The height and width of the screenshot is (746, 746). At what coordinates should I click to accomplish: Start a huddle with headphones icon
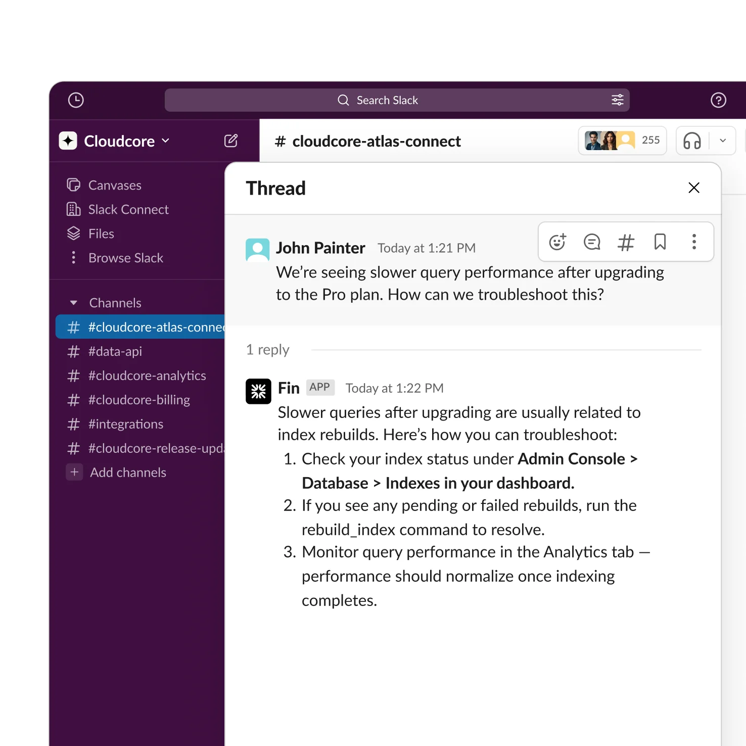pyautogui.click(x=692, y=141)
